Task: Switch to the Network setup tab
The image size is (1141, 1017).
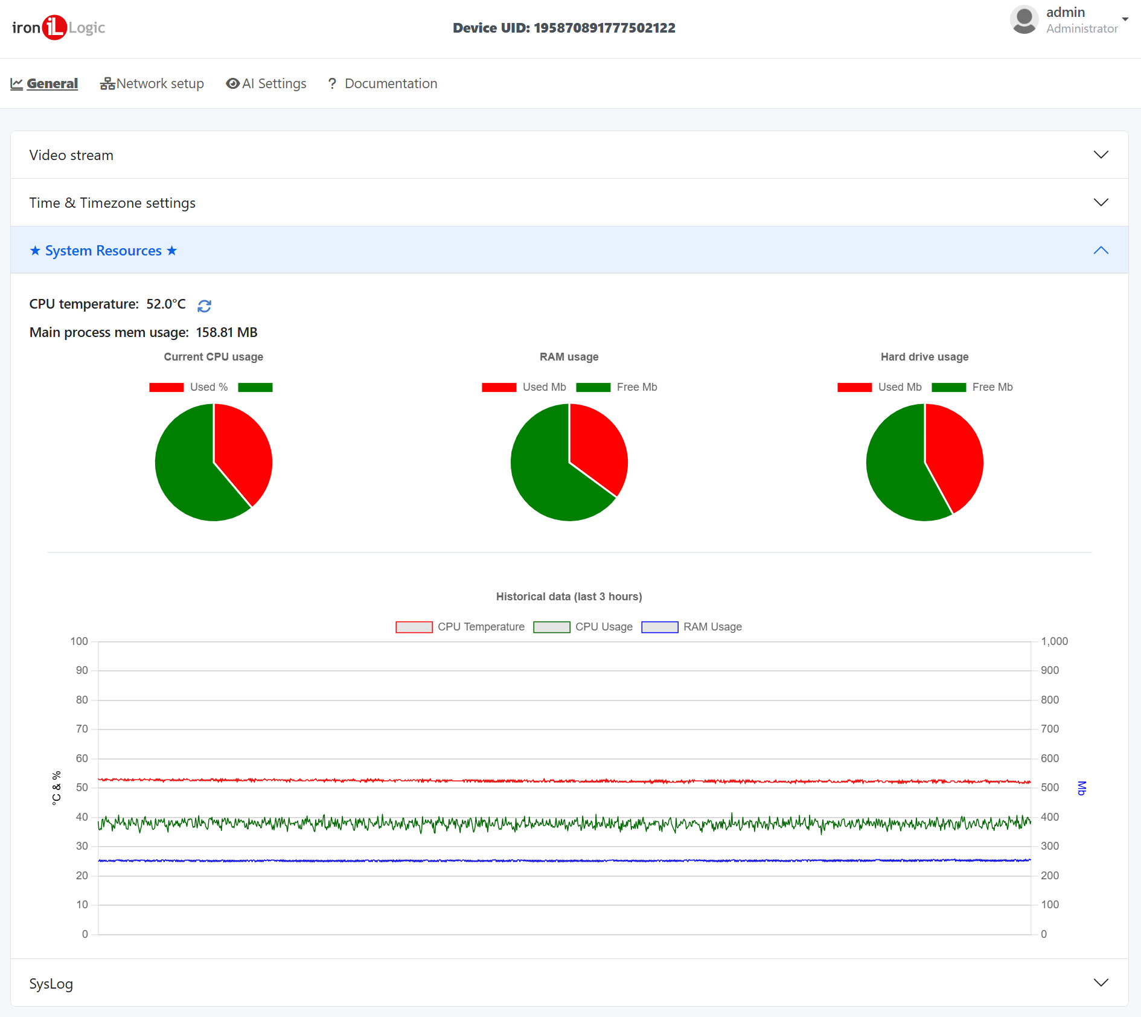Action: click(160, 84)
